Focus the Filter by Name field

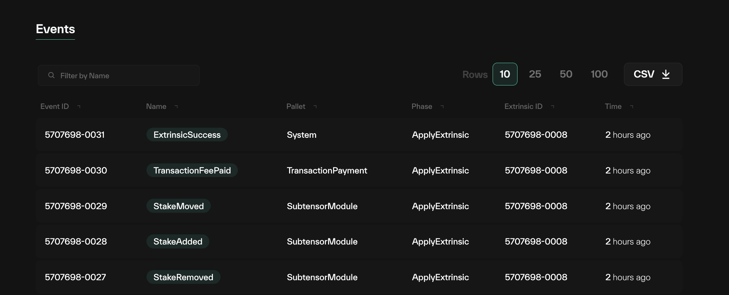[x=119, y=75]
